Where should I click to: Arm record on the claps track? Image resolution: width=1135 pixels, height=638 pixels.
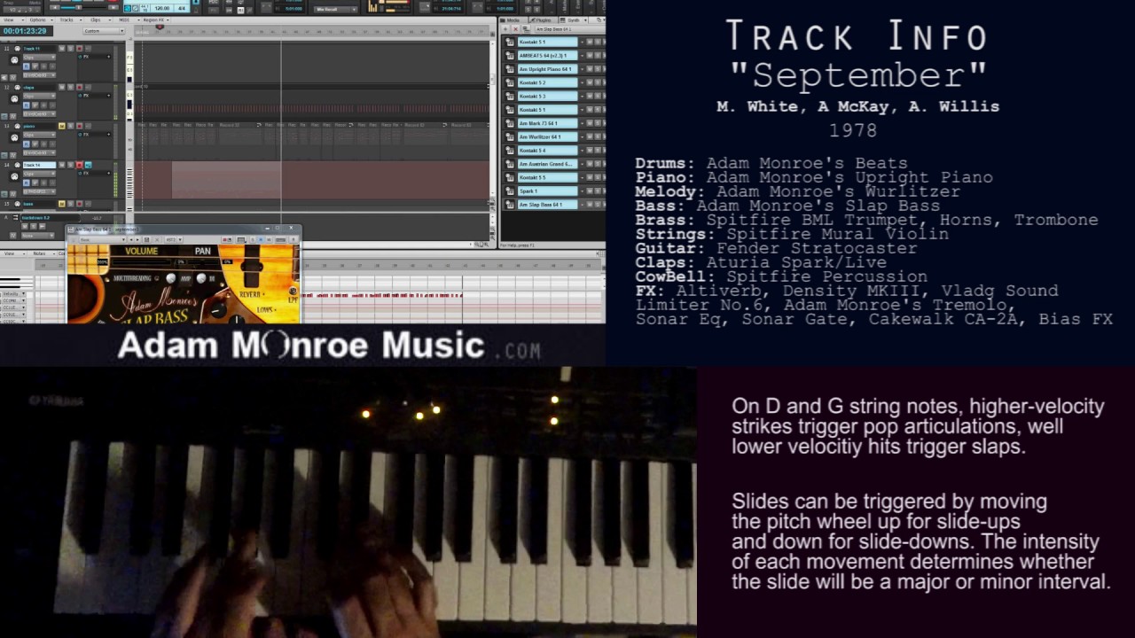[x=79, y=87]
